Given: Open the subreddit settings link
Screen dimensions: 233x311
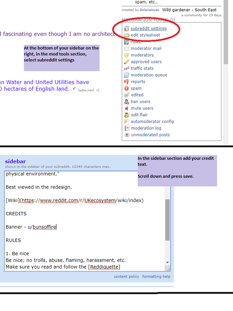Looking at the screenshot, I should (x=149, y=28).
